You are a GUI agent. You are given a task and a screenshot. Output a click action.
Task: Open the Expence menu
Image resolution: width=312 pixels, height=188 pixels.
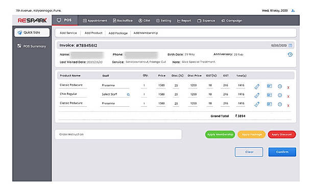(x=206, y=20)
